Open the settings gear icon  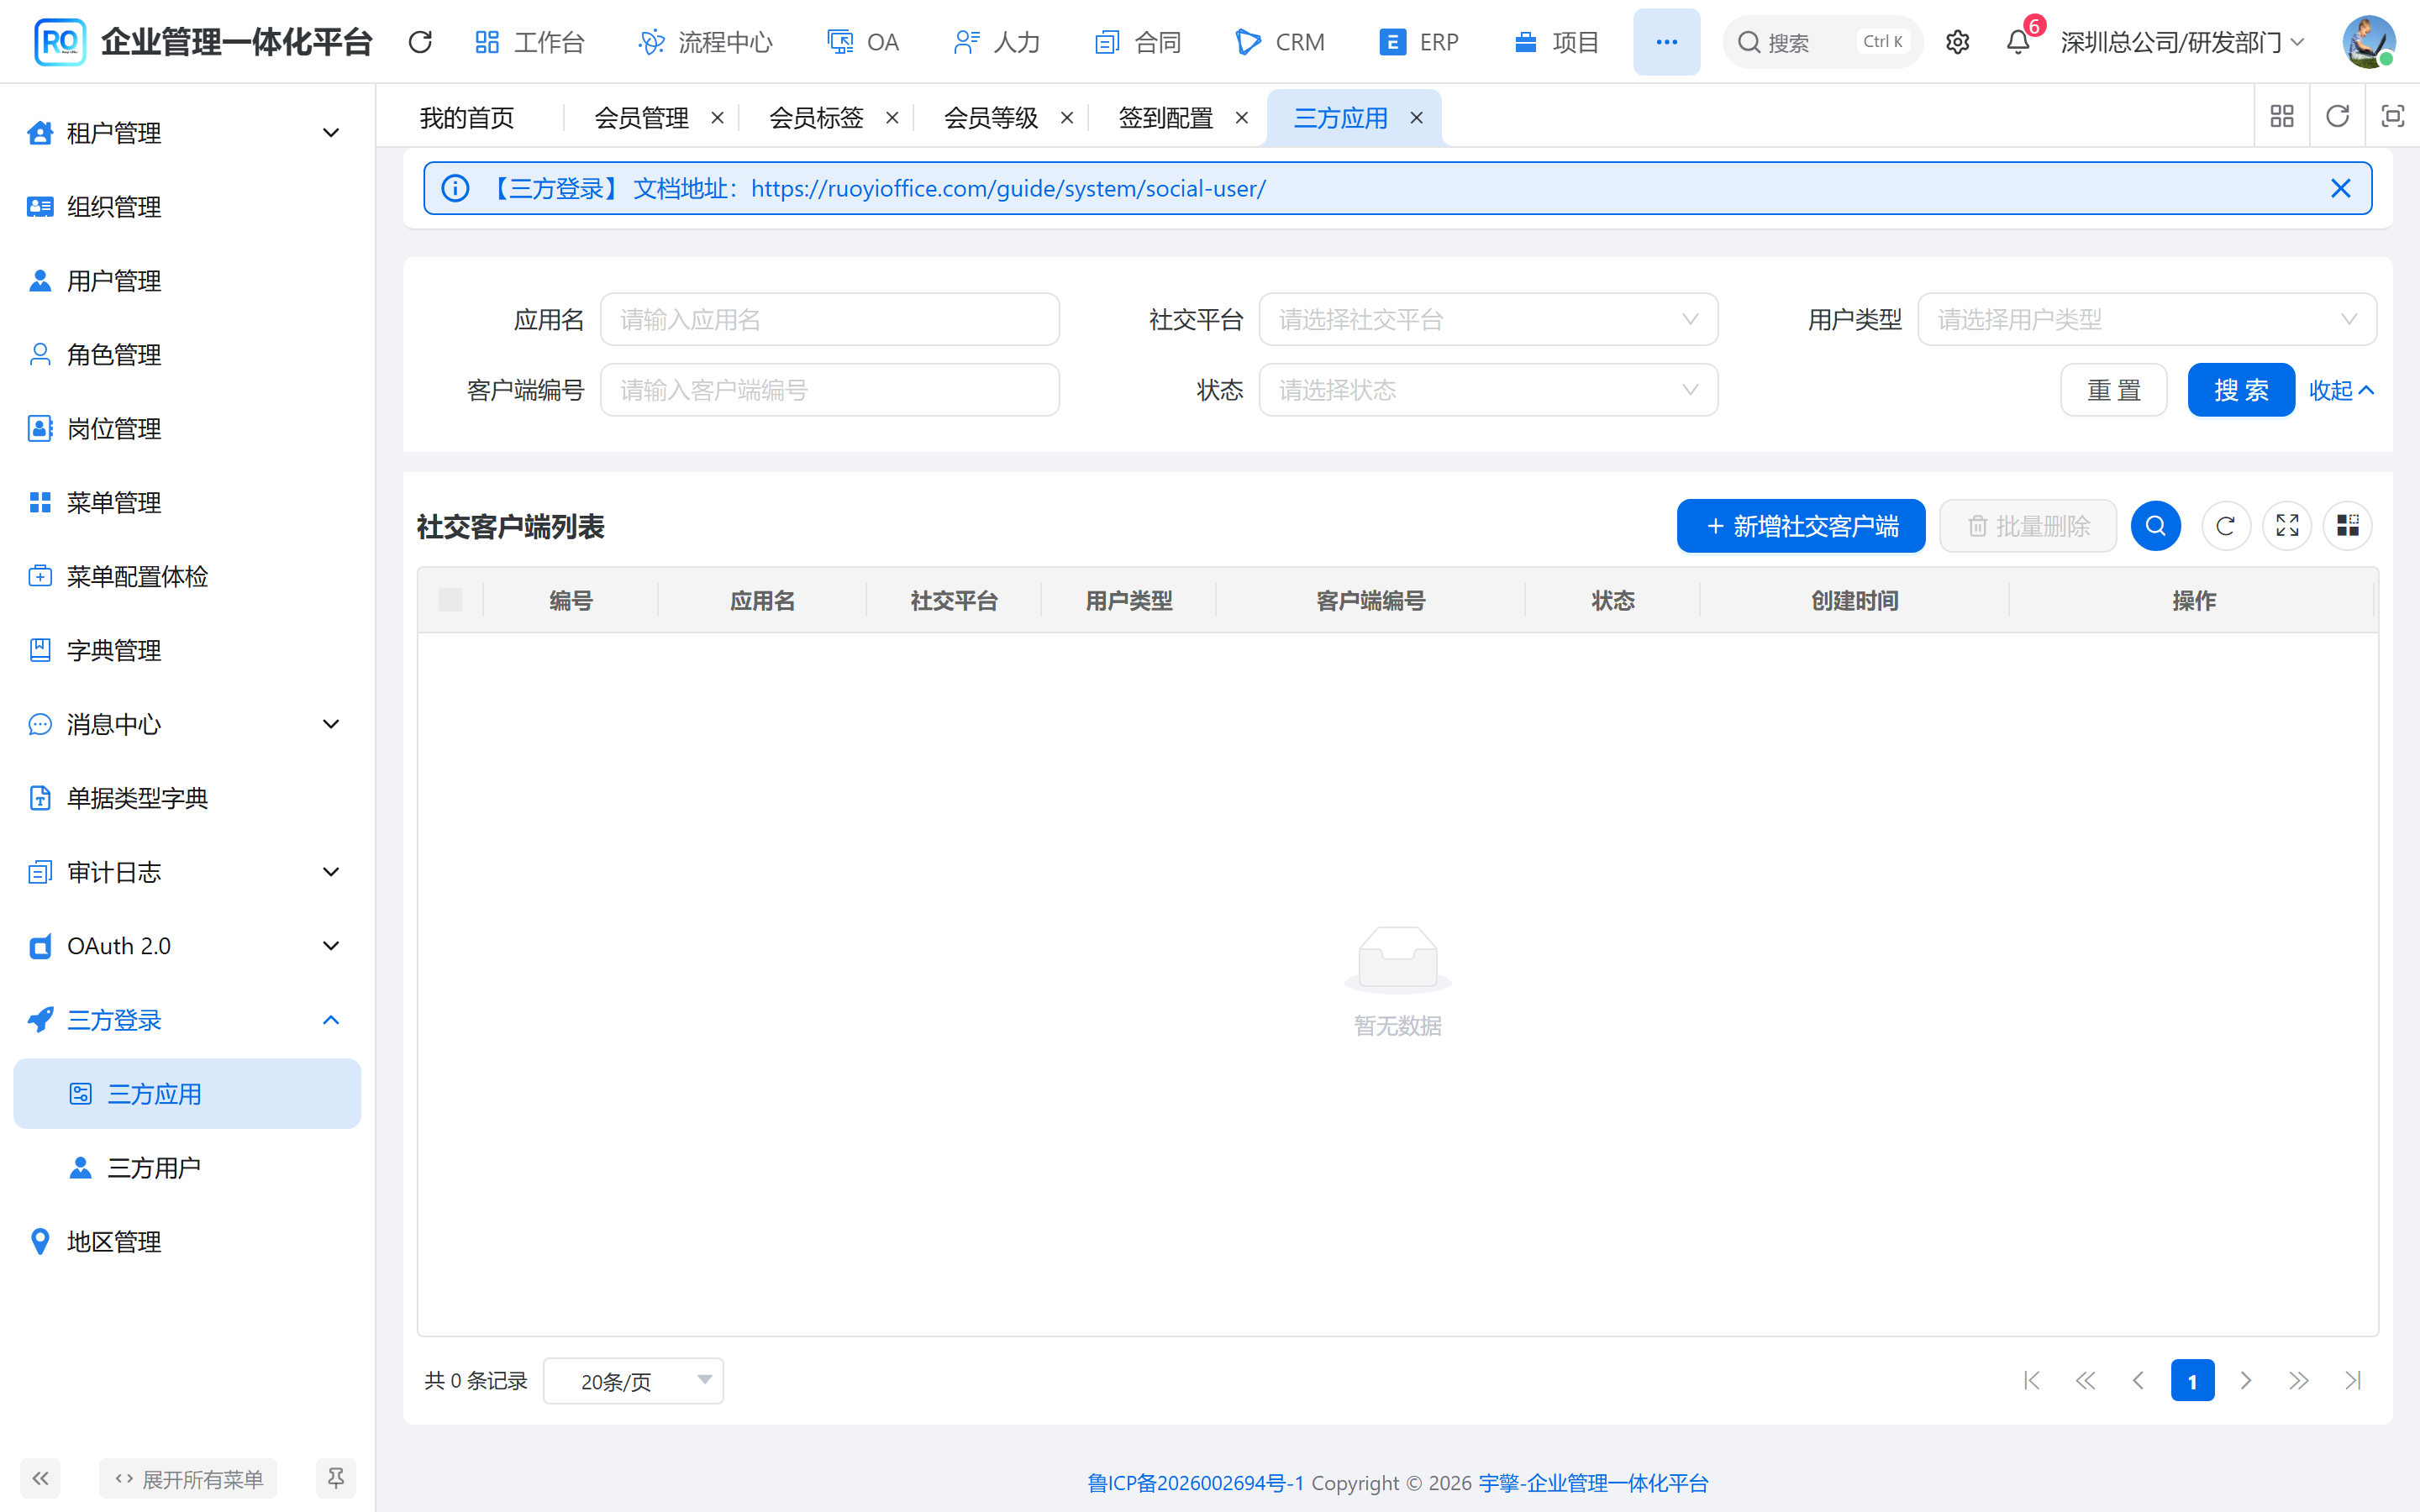pyautogui.click(x=1957, y=42)
